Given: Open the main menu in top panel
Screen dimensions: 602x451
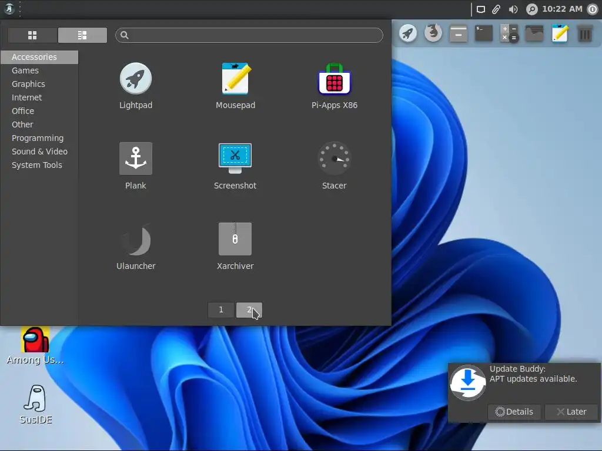Looking at the screenshot, I should pyautogui.click(x=9, y=9).
